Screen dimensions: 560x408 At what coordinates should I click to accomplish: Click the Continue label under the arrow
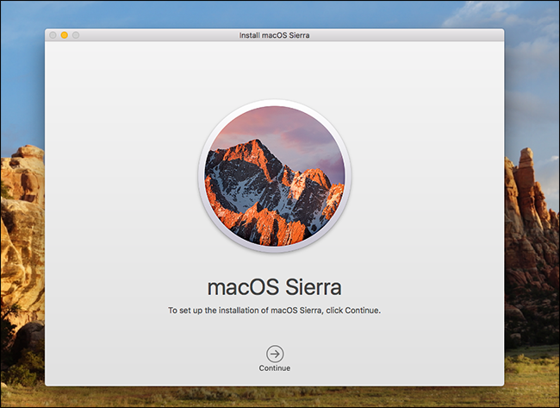pyautogui.click(x=275, y=368)
